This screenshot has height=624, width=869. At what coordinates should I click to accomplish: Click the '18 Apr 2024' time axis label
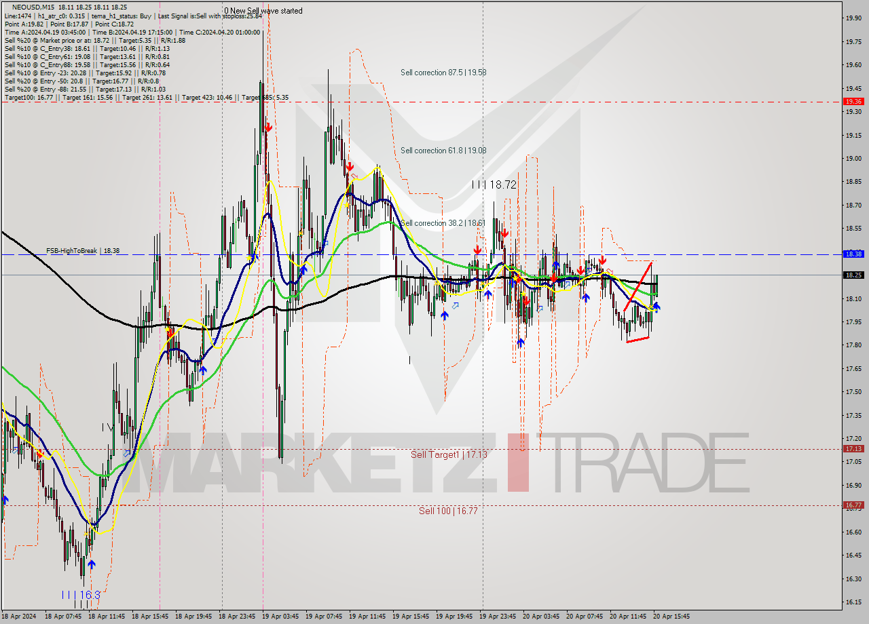tap(19, 617)
